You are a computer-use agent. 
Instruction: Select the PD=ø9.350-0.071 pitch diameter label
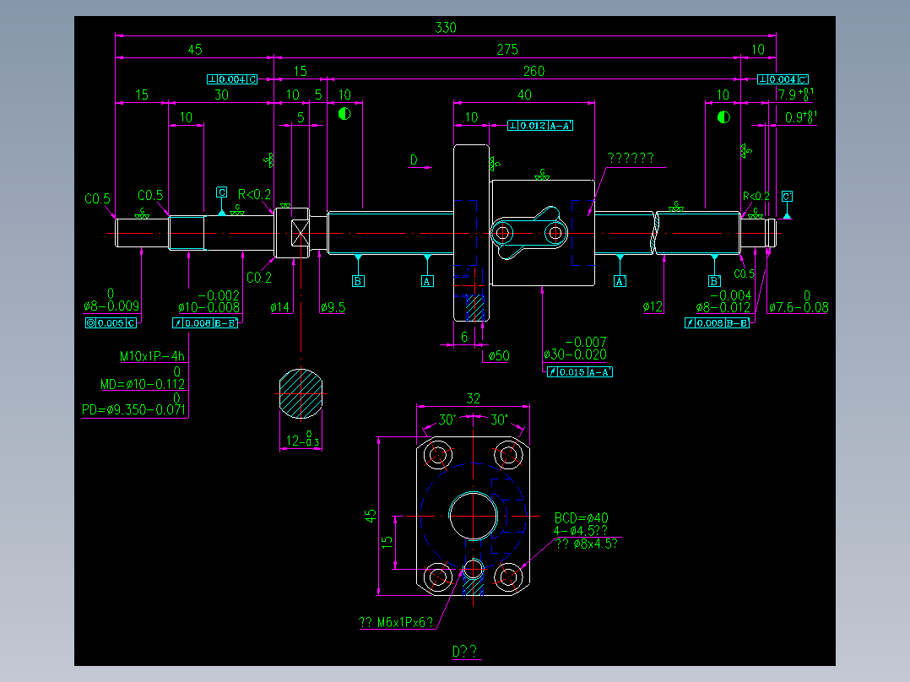coord(135,408)
